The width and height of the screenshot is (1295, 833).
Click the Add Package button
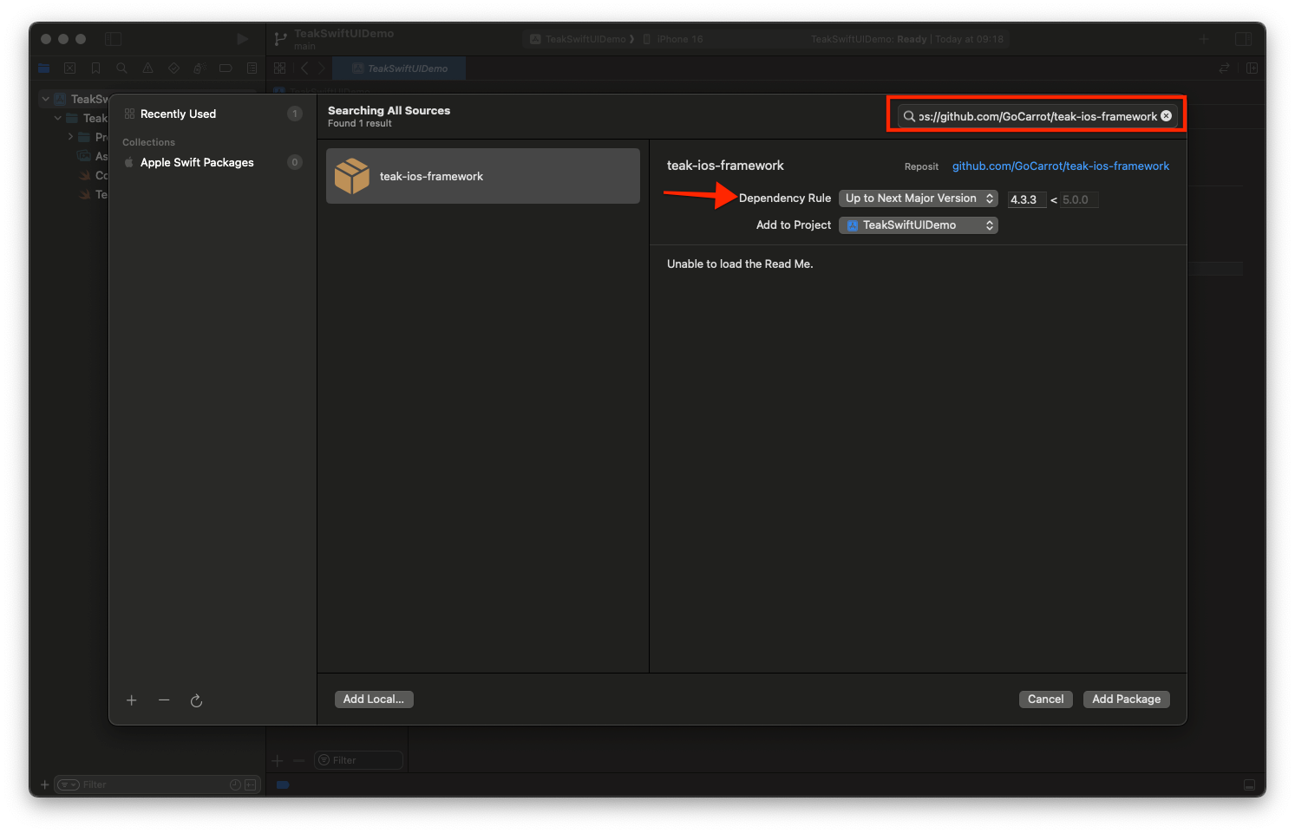point(1127,700)
